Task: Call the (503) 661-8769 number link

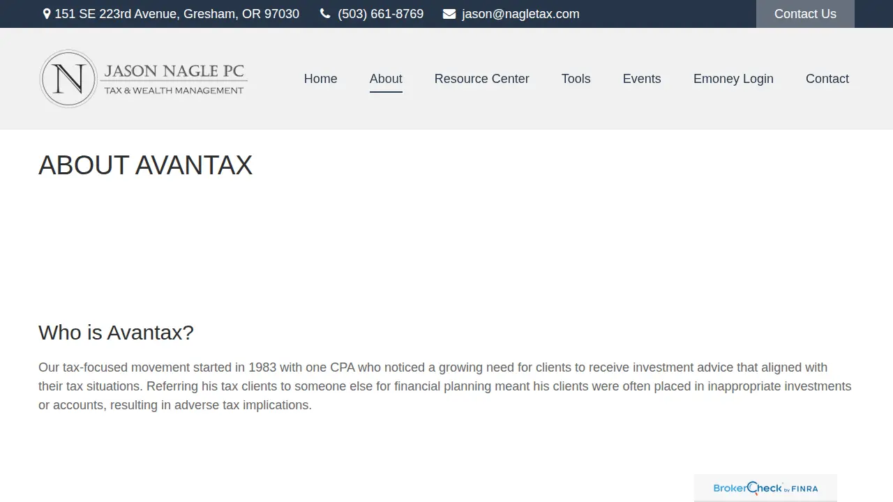Action: coord(381,14)
